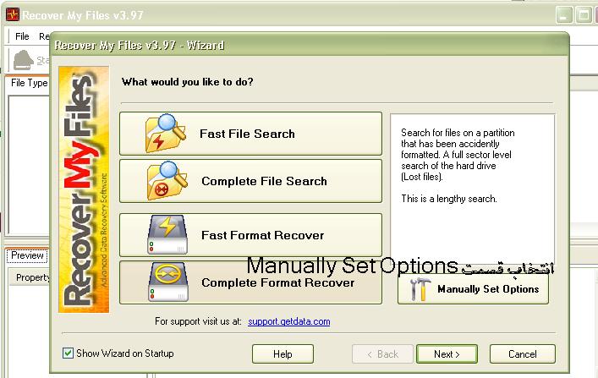Image resolution: width=598 pixels, height=378 pixels.
Task: Open the File menu
Action: tap(22, 36)
